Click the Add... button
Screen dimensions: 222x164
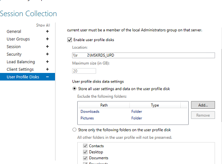pos(203,105)
